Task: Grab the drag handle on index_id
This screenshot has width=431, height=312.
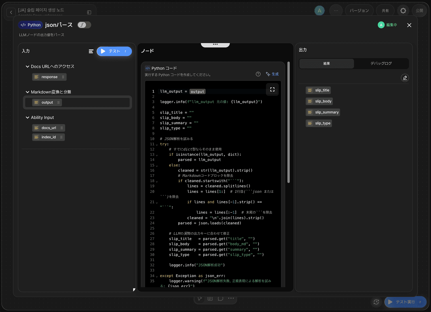Action: click(61, 137)
